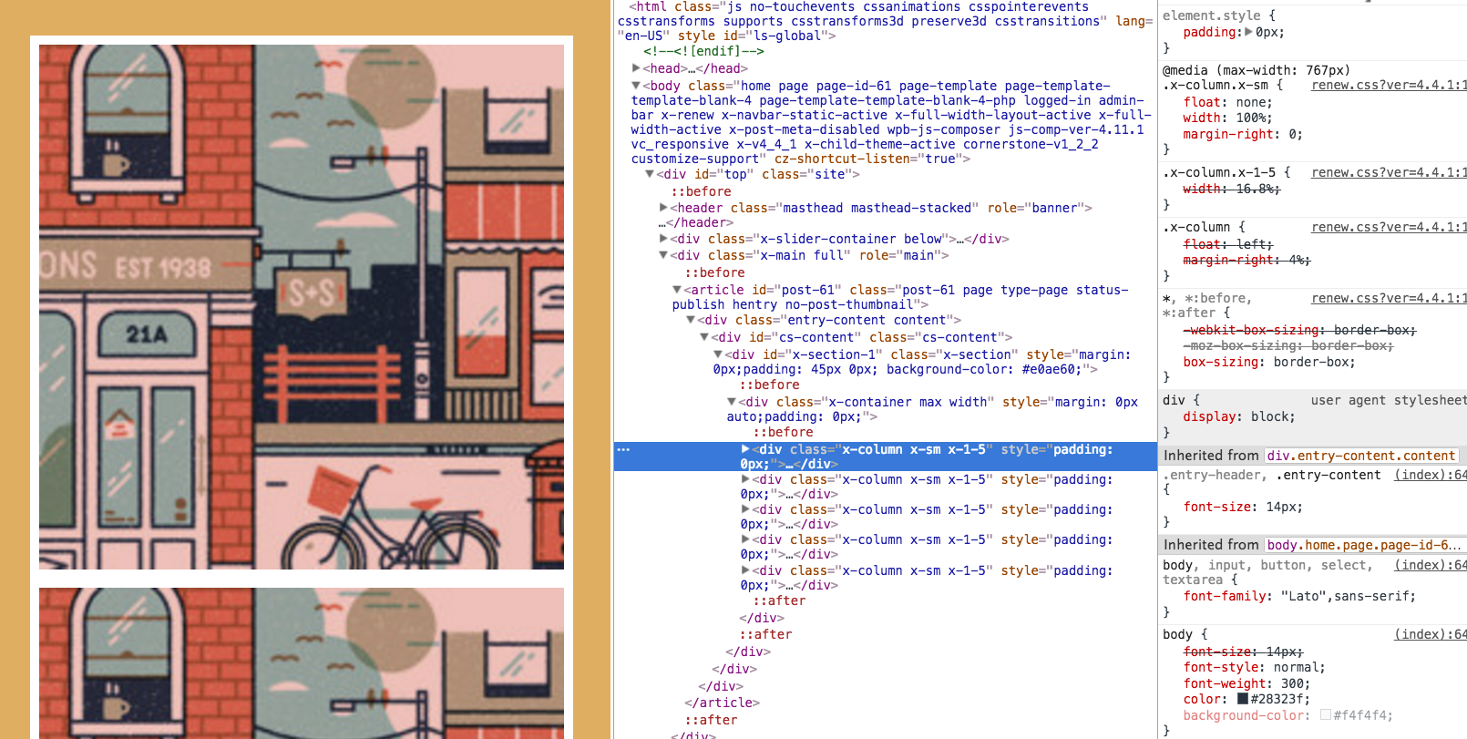Select the 'element.style {' selector line

1219,15
